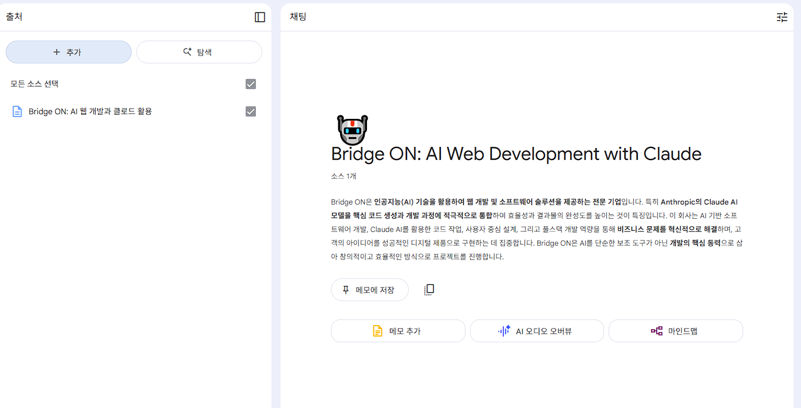801x408 pixels.
Task: Click 메모 추가 to add a note
Action: click(x=398, y=331)
